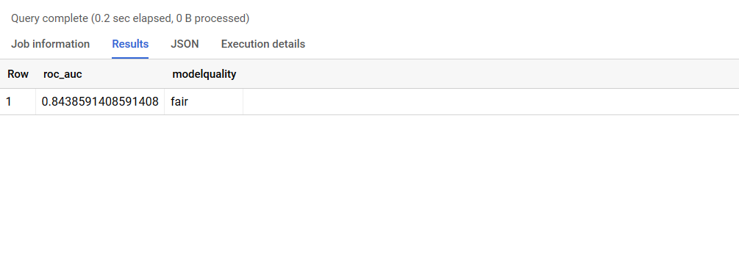This screenshot has height=270, width=739.
Task: Select the Results tab
Action: pos(130,44)
